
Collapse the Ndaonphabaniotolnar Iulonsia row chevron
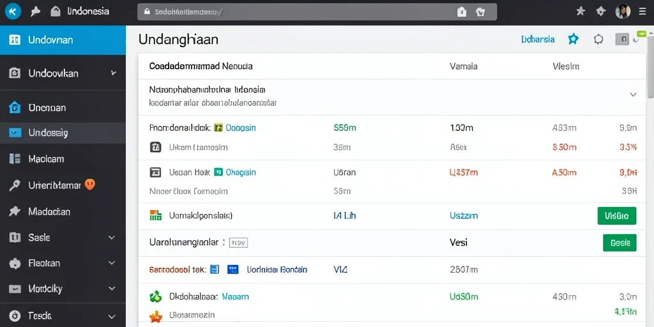click(633, 95)
